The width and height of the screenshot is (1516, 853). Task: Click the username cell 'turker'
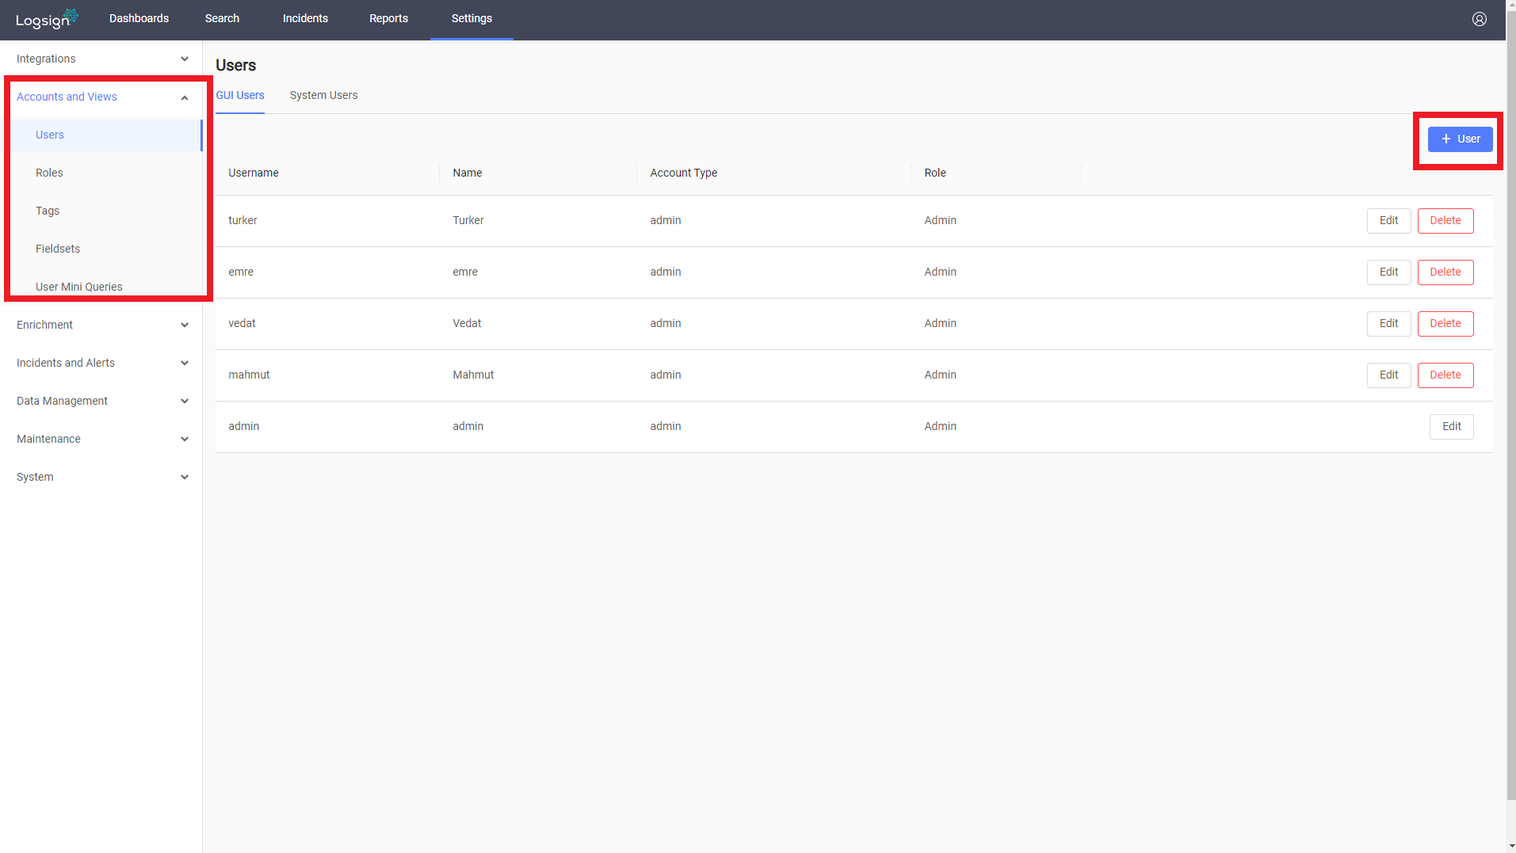(242, 220)
